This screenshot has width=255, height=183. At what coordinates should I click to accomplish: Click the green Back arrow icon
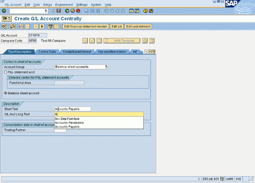(x=67, y=11)
